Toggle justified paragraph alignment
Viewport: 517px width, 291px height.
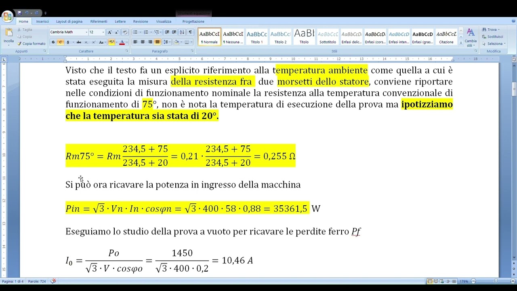coord(157,42)
